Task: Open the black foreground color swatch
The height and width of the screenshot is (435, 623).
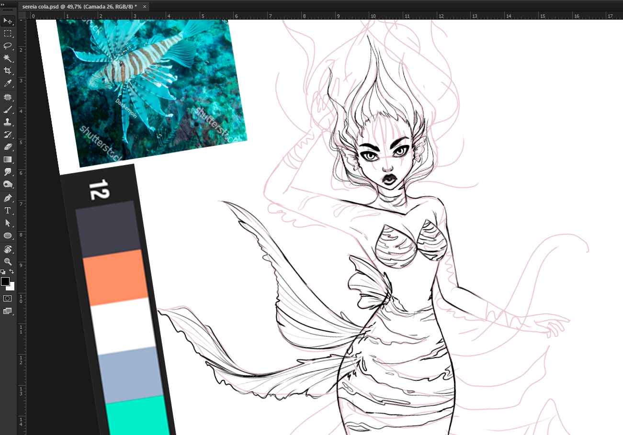Action: click(5, 281)
